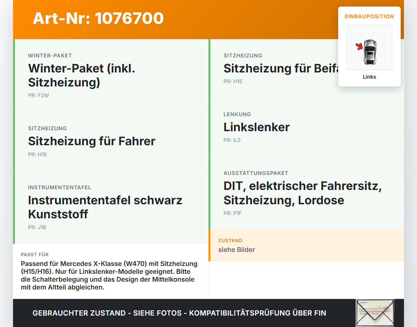The height and width of the screenshot is (327, 417).
Task: Click the WINTER-PAKET category label
Action: pyautogui.click(x=50, y=55)
